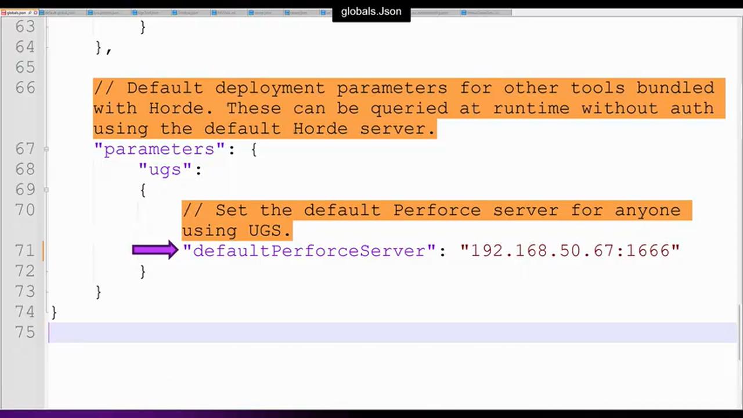Click line number 71 in the margin

(x=25, y=251)
